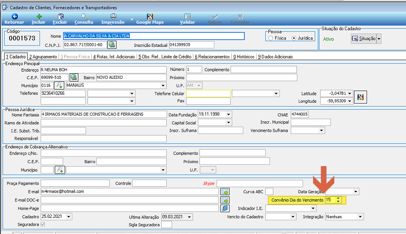The width and height of the screenshot is (406, 234).
Task: Click globe icon next to C.N.P.J. field
Action: 112,45
